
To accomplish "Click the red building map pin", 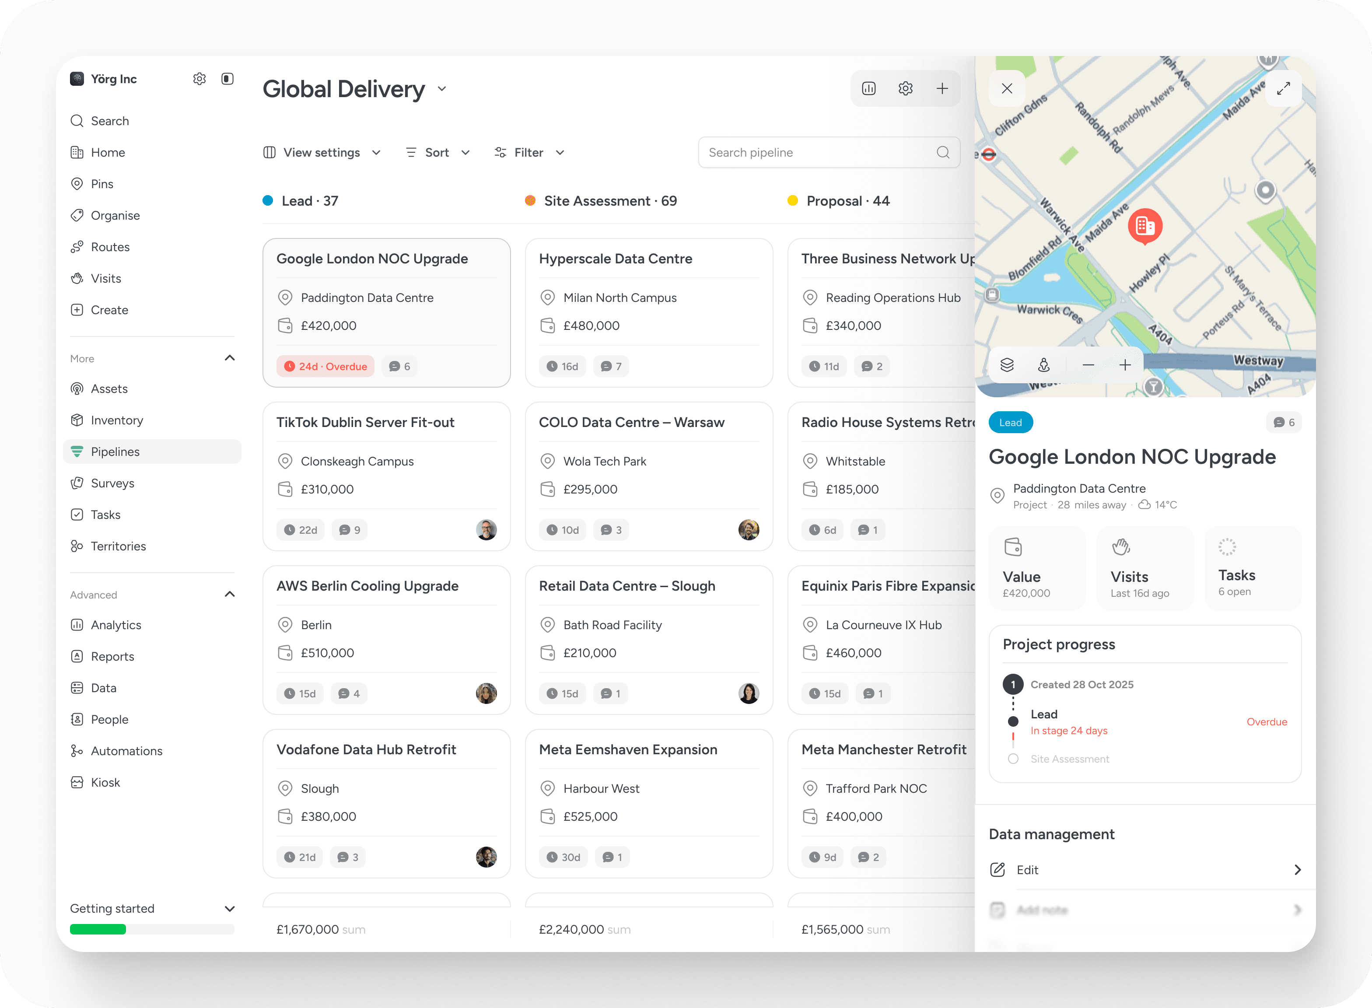I will (x=1145, y=226).
